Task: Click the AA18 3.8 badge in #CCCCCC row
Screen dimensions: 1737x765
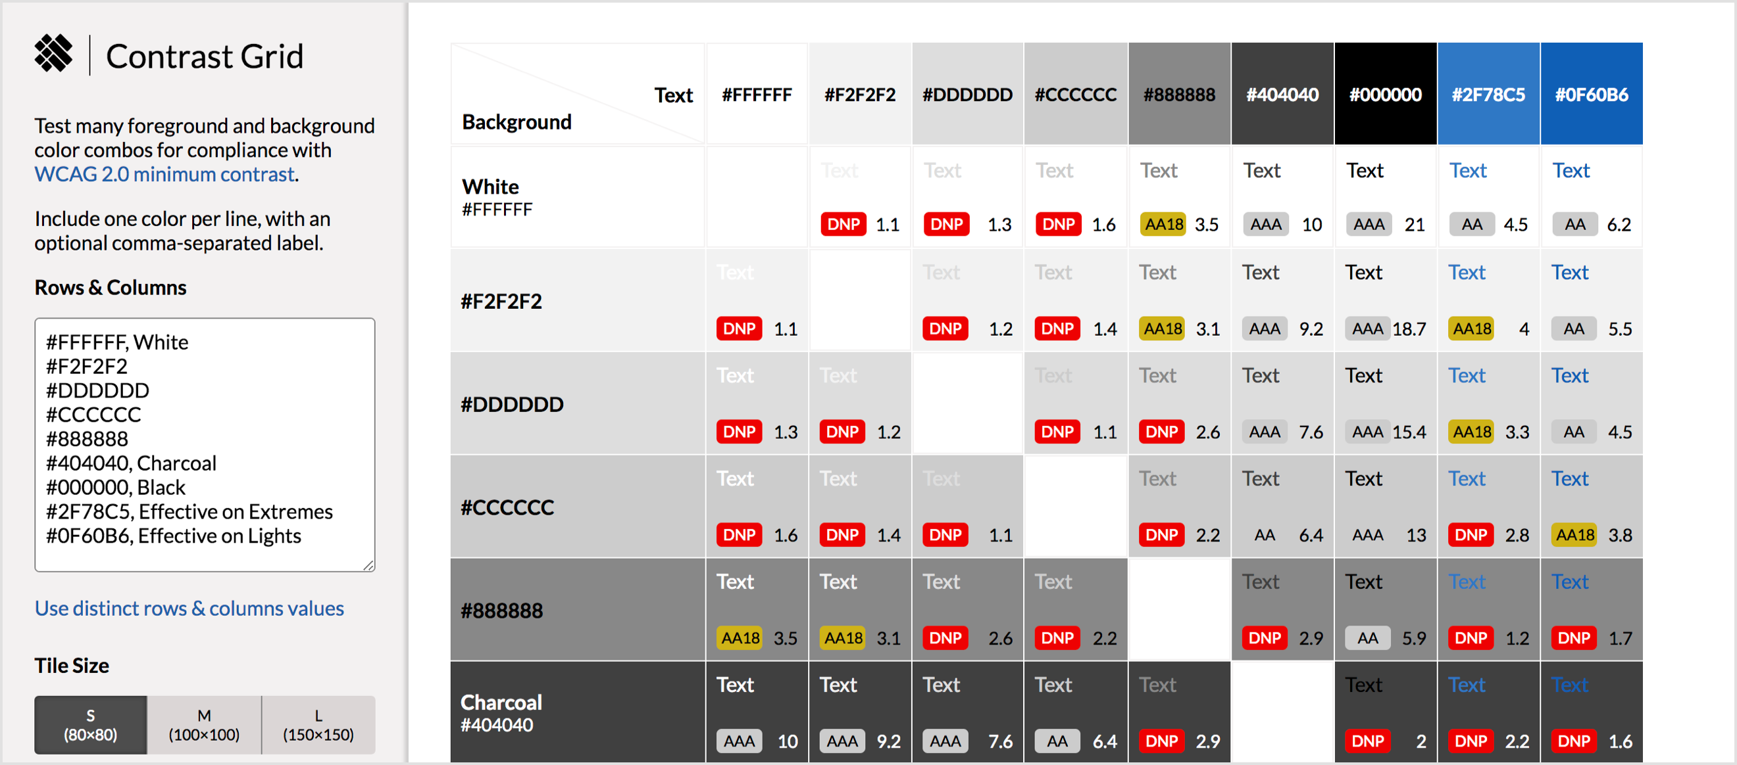Action: (x=1574, y=535)
